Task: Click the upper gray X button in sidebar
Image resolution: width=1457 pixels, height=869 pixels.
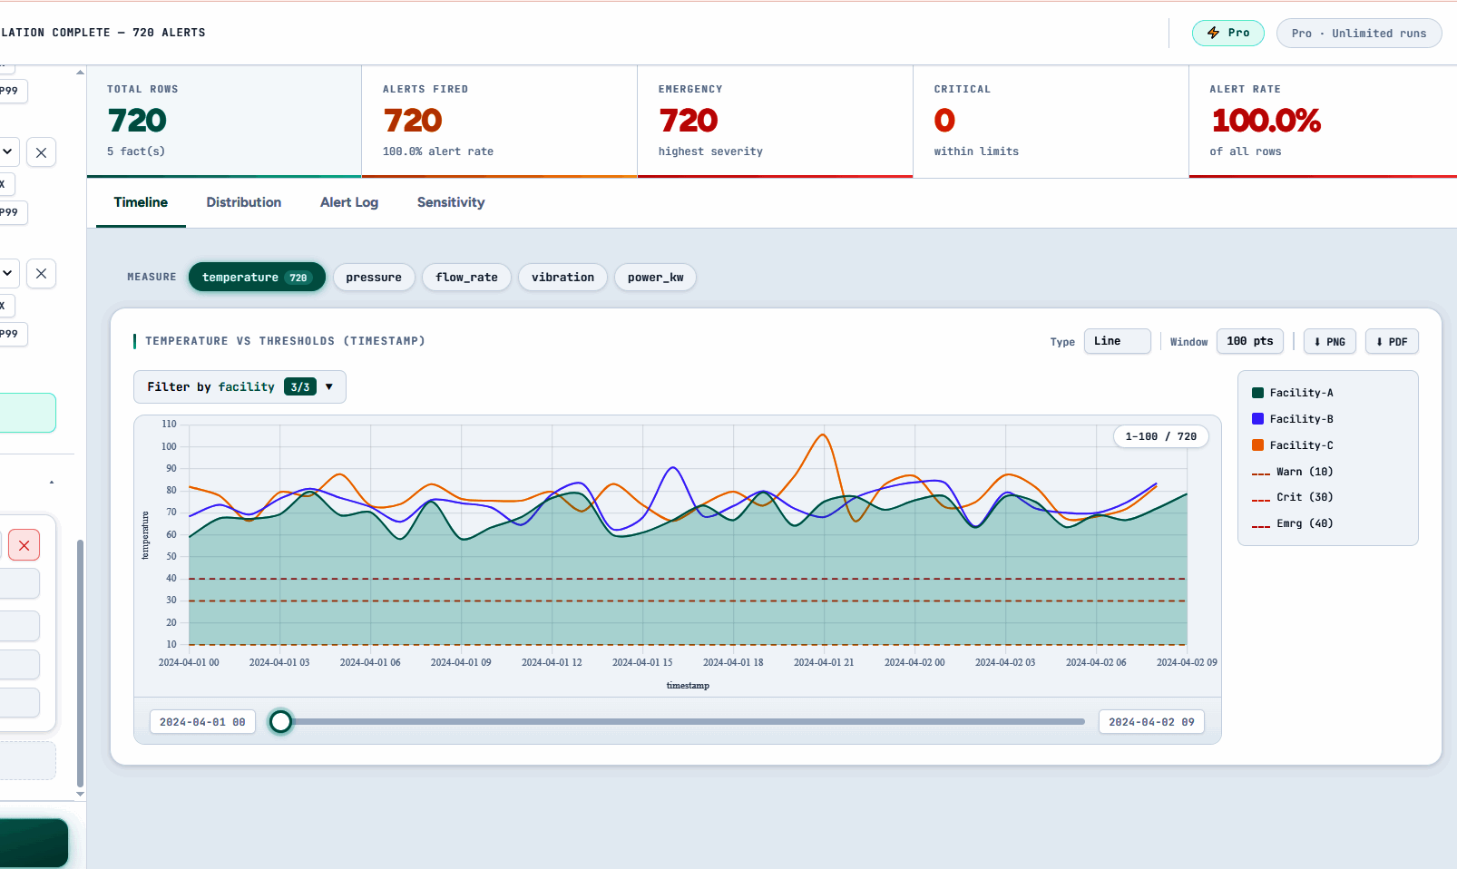Action: (x=41, y=152)
